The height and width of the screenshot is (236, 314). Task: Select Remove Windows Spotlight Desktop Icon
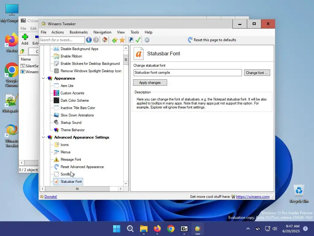91,71
